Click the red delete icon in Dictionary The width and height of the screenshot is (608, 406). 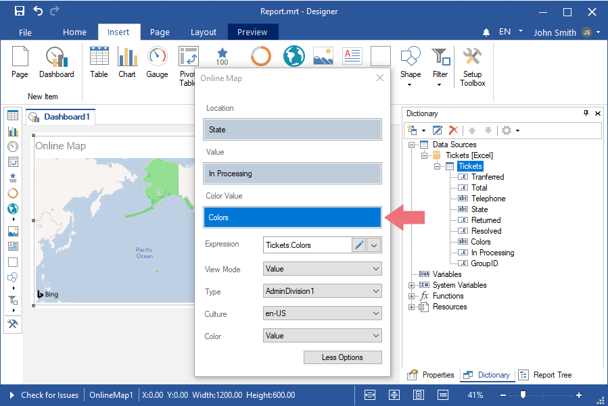pos(454,130)
